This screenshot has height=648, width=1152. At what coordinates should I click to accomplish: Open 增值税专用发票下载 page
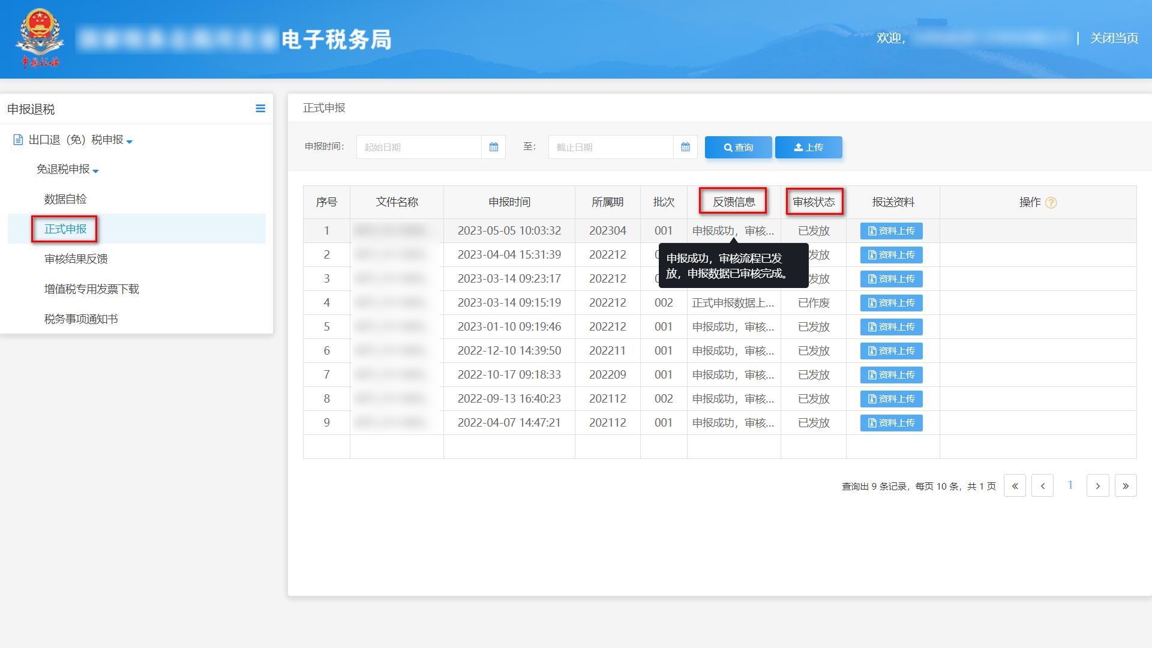click(x=91, y=289)
